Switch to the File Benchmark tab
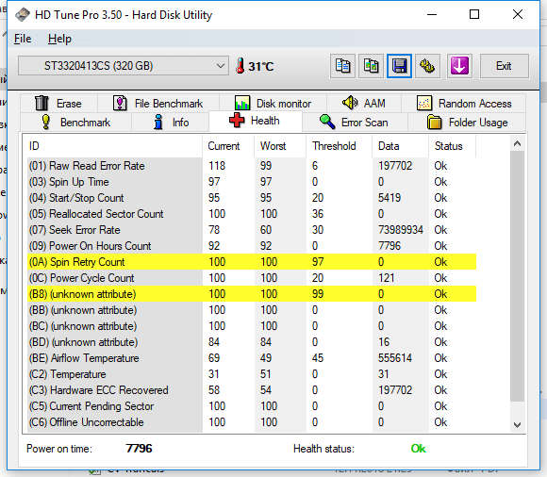This screenshot has height=477, width=547. click(x=158, y=103)
